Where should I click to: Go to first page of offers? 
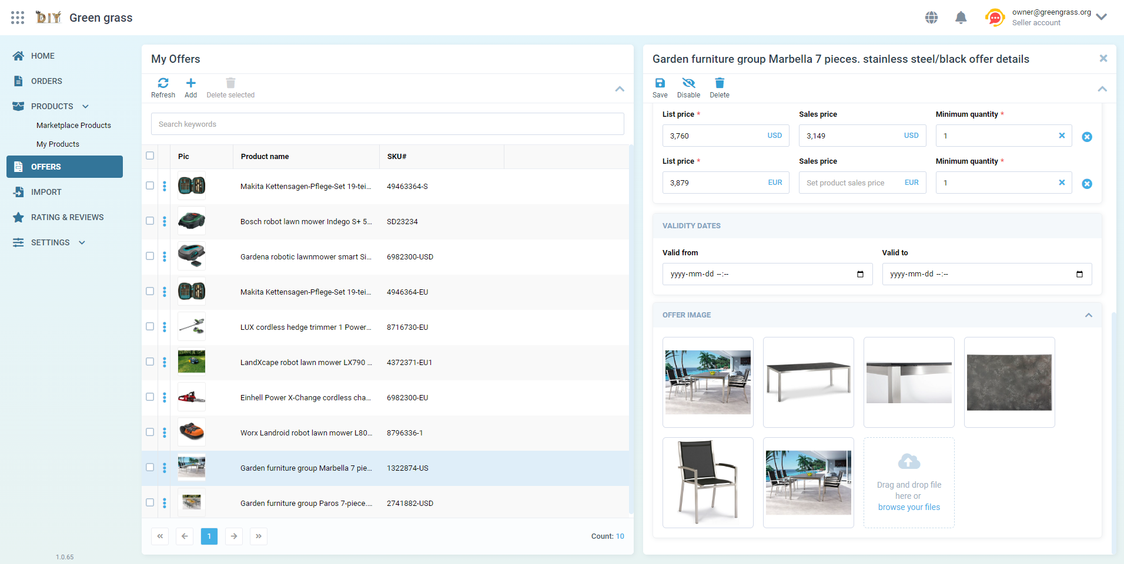(160, 536)
